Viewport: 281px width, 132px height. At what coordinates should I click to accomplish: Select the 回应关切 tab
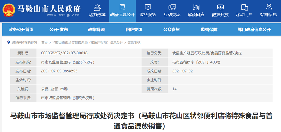(x=134, y=30)
